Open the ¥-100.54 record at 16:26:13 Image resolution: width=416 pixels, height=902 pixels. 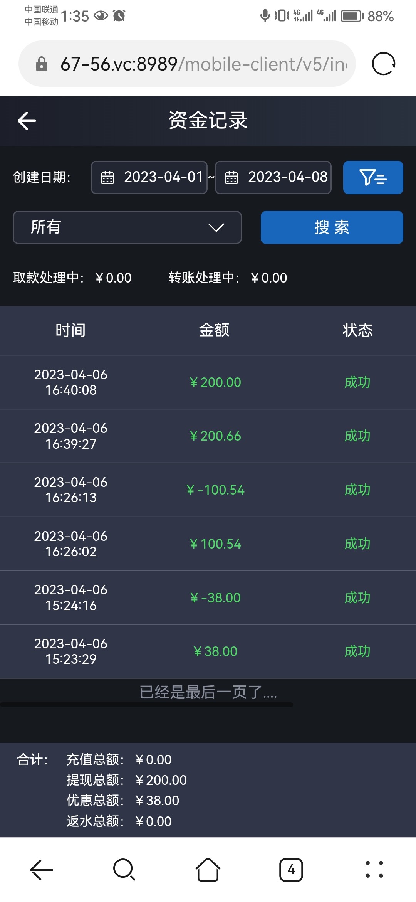point(215,490)
